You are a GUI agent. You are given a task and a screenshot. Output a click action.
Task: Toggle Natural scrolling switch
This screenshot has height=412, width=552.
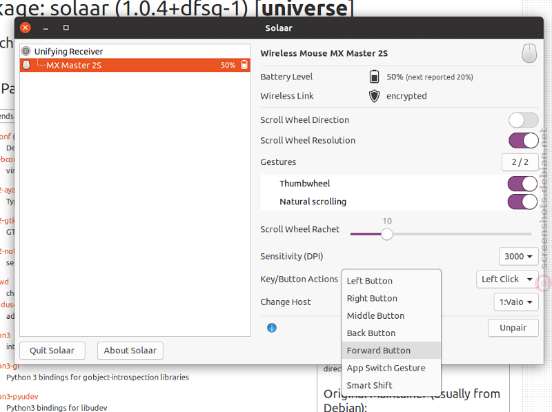point(522,202)
